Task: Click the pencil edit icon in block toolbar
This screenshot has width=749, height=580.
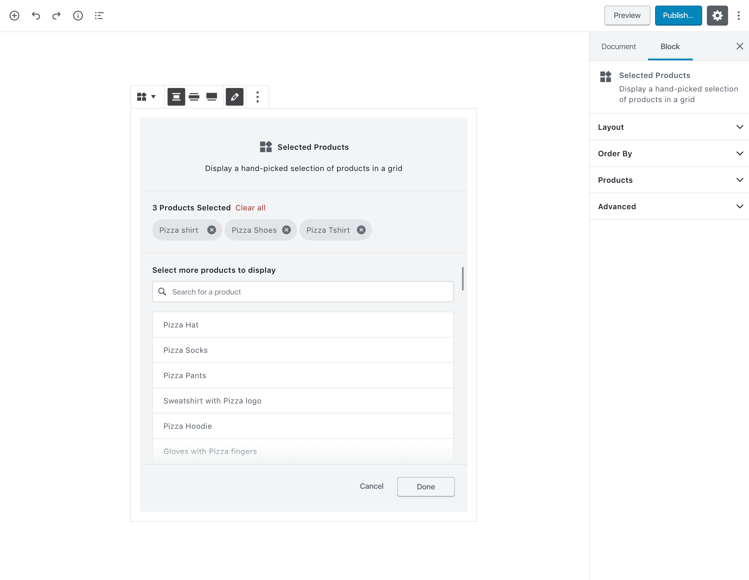Action: coord(235,97)
